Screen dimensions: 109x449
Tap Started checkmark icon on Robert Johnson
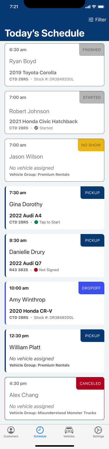pyautogui.click(x=36, y=128)
